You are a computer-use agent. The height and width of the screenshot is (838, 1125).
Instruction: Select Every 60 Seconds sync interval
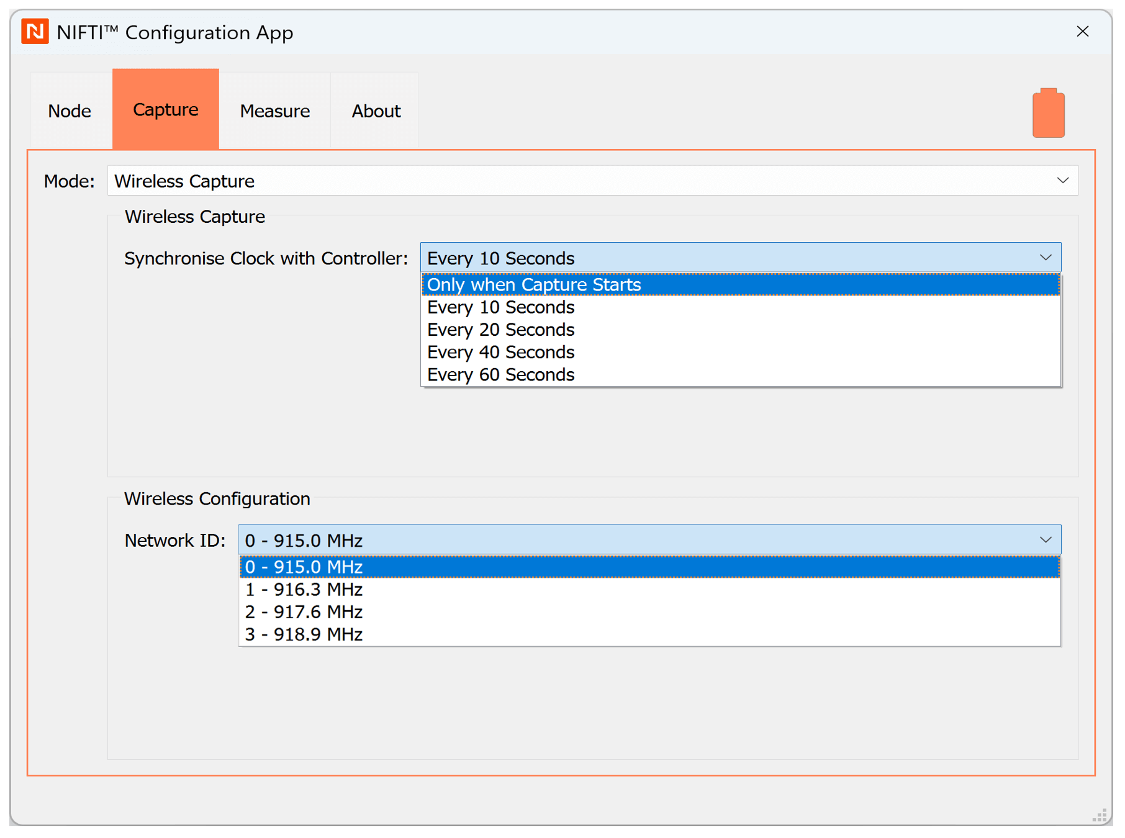(741, 374)
